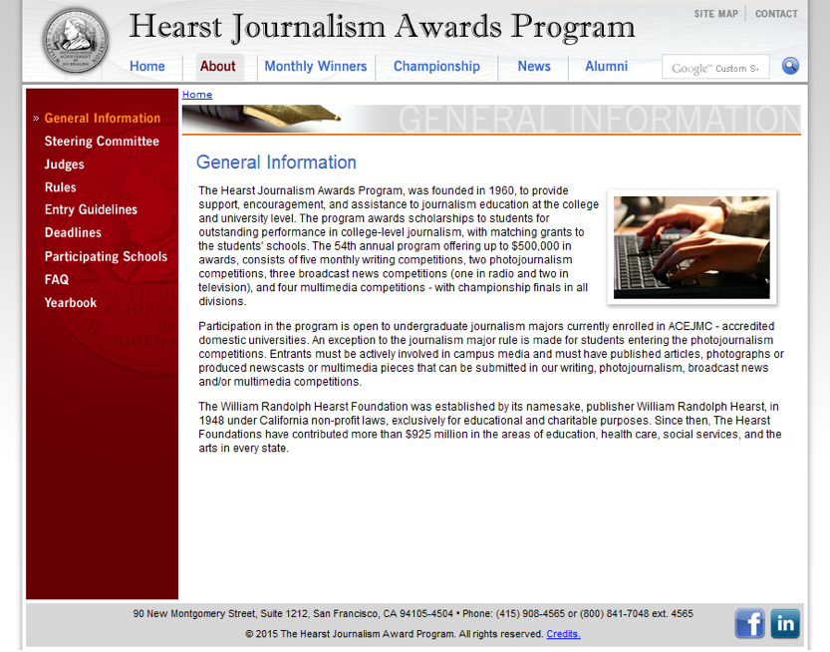Open the Judges sidebar item
Viewport: 830px width, 652px height.
pyautogui.click(x=64, y=164)
